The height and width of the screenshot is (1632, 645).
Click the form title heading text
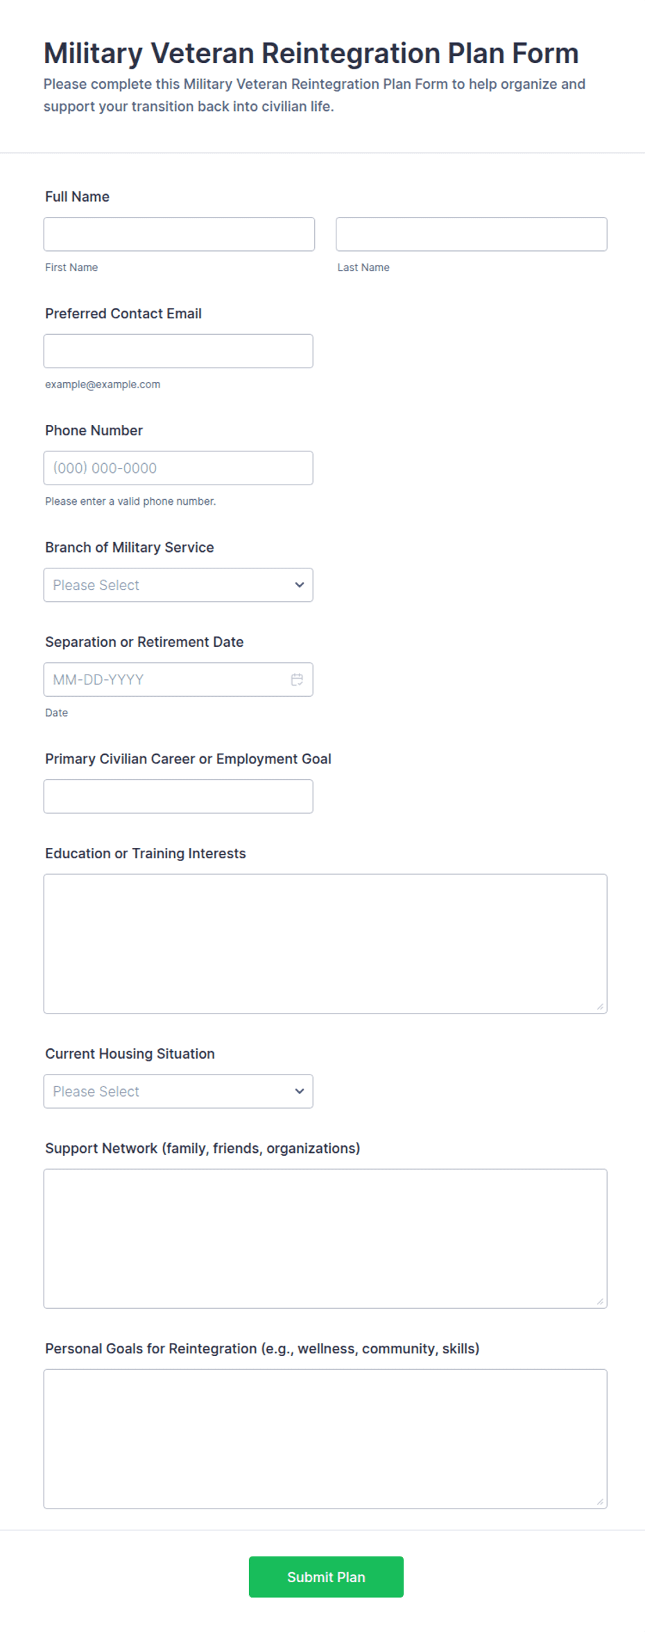click(x=311, y=53)
